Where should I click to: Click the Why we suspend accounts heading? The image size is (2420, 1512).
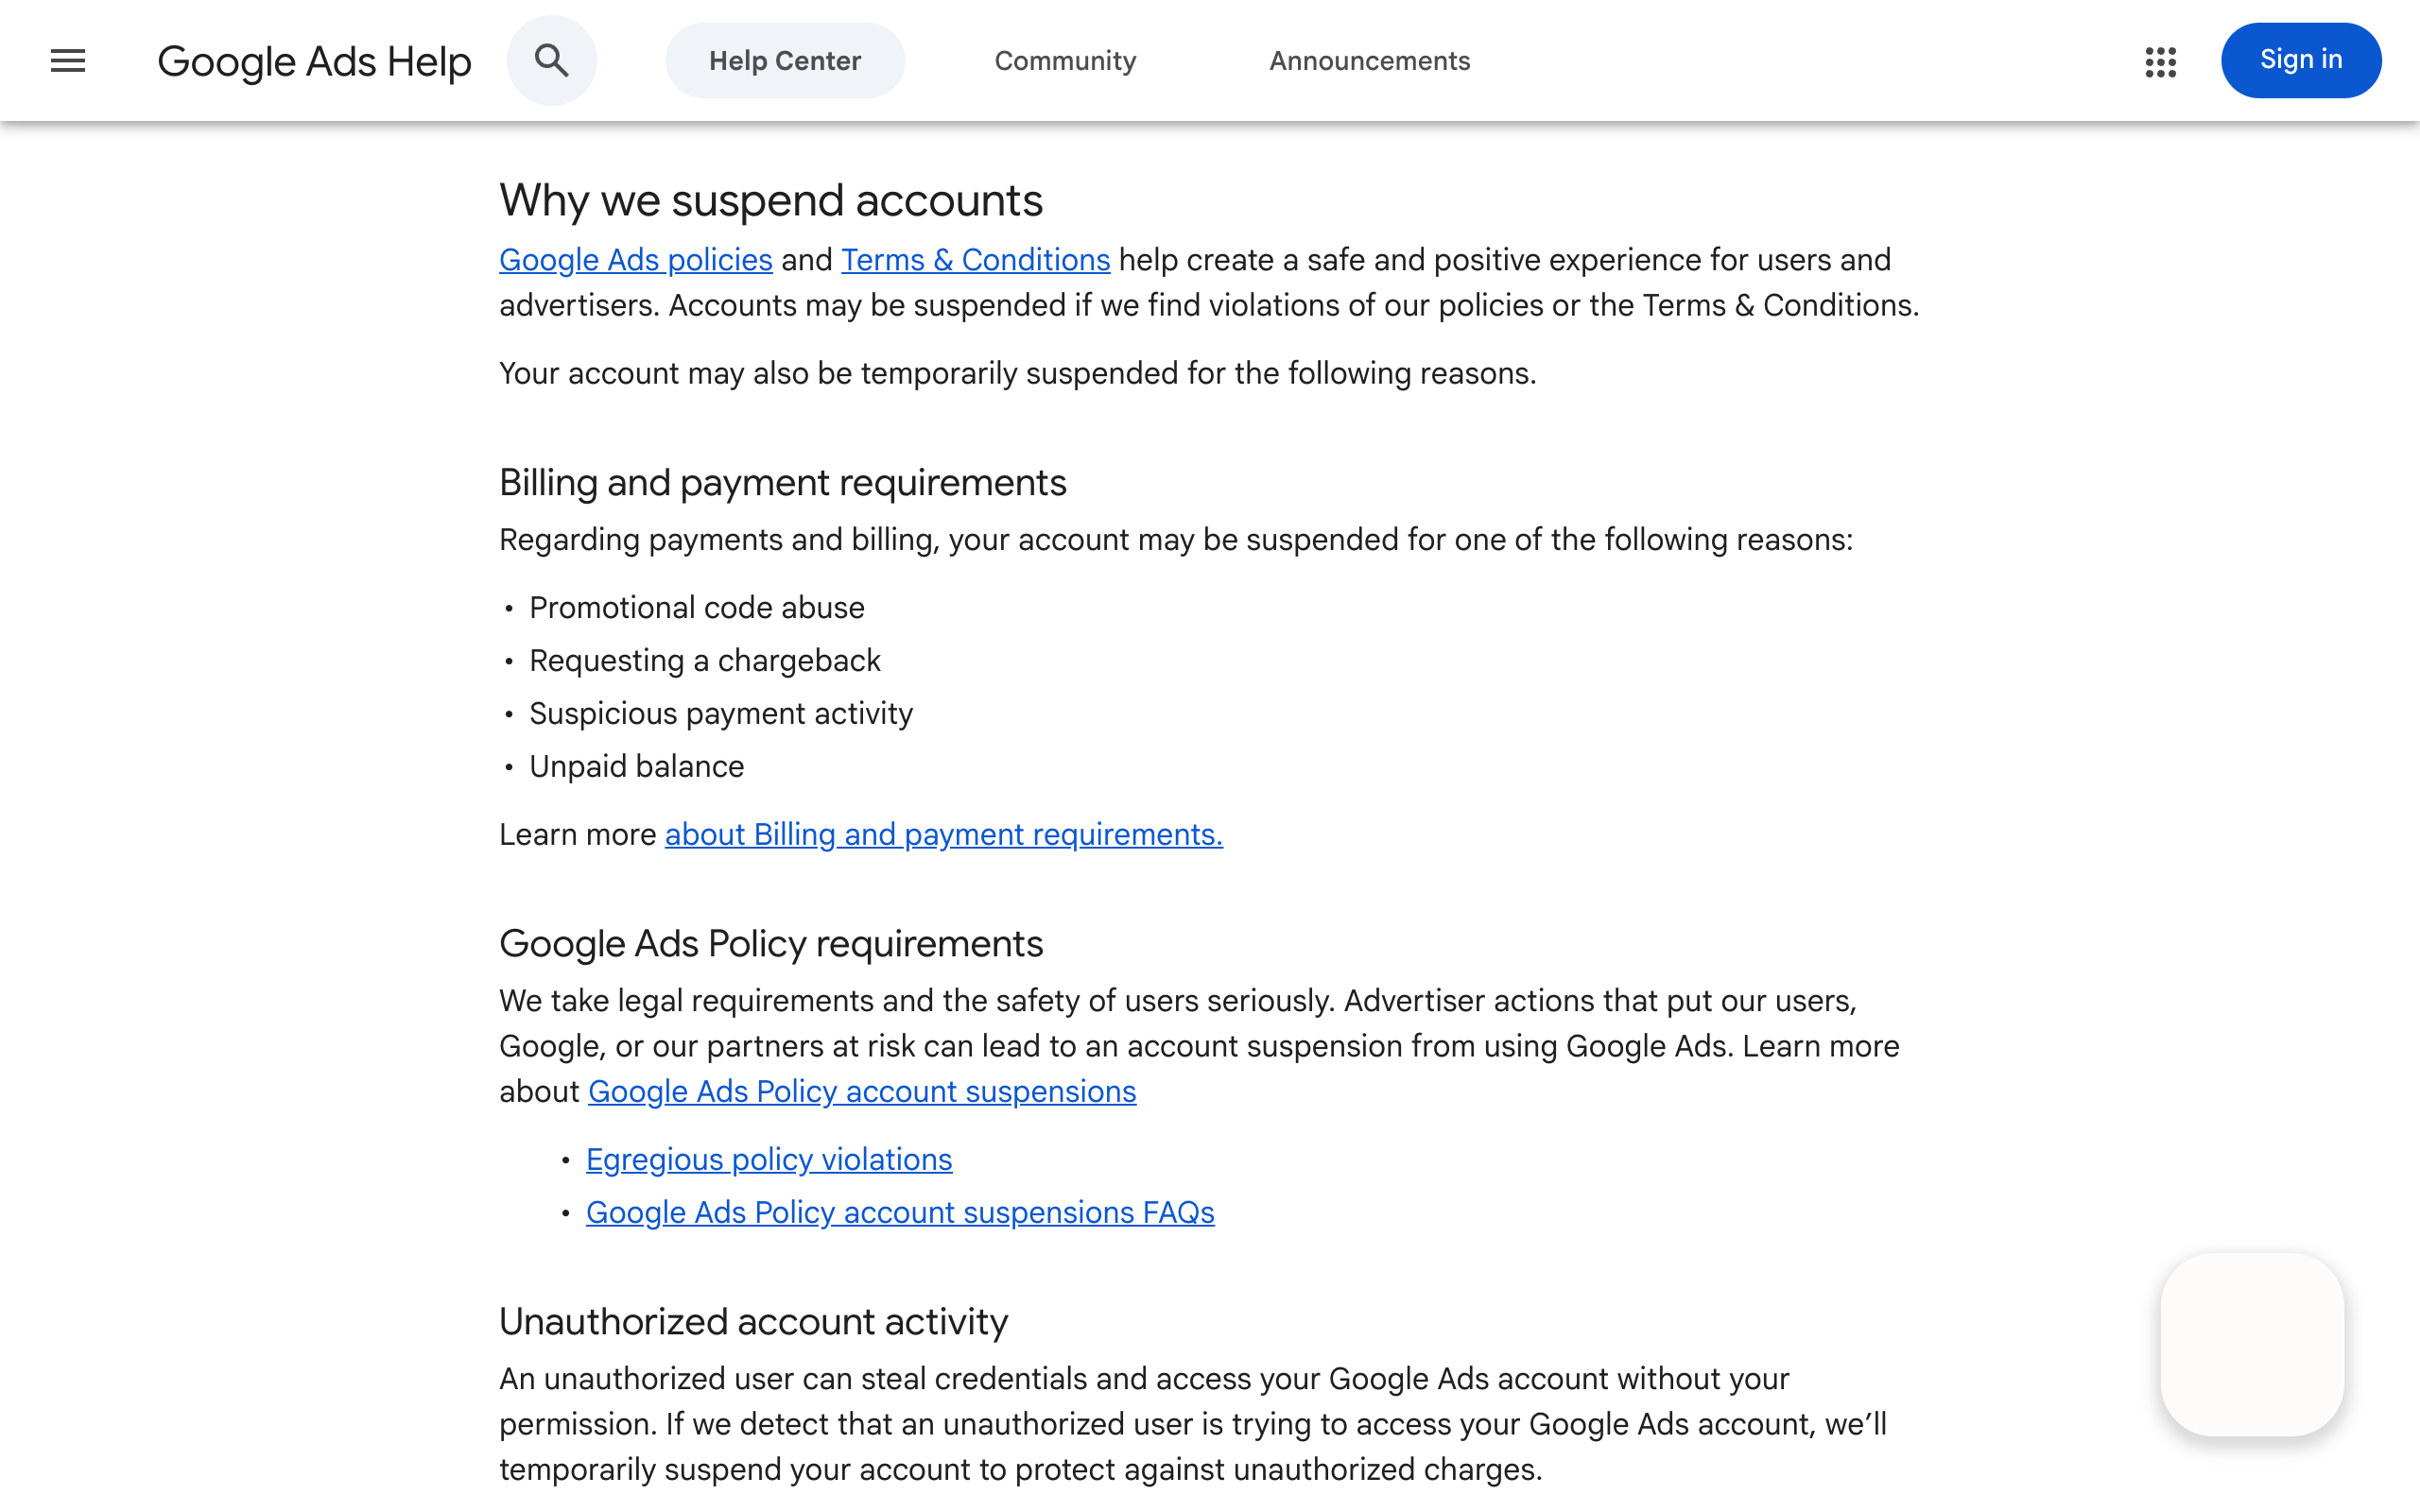pyautogui.click(x=771, y=201)
